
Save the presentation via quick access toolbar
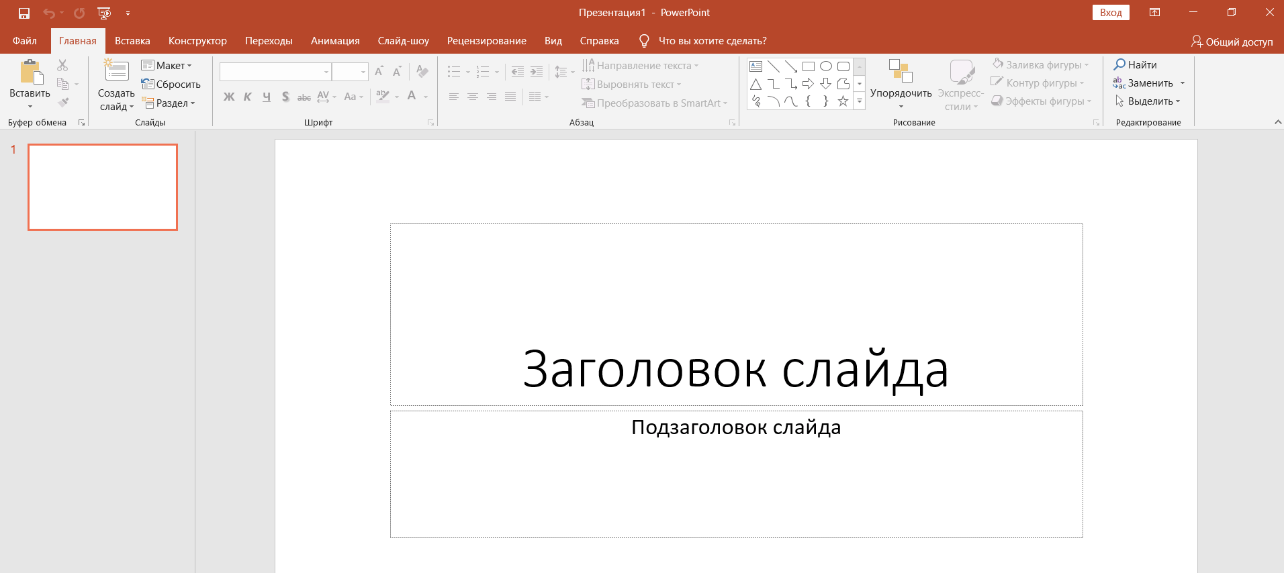click(24, 13)
